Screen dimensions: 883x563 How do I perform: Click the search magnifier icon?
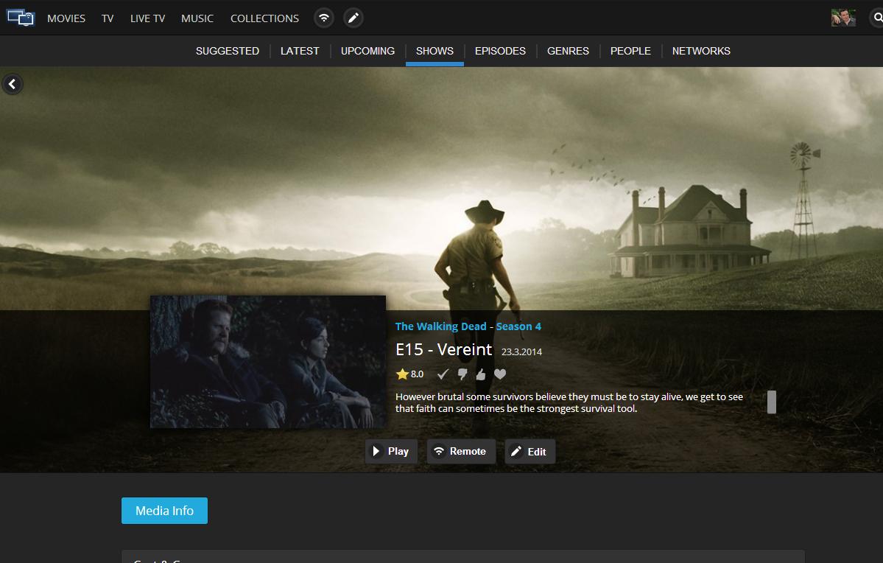click(877, 18)
